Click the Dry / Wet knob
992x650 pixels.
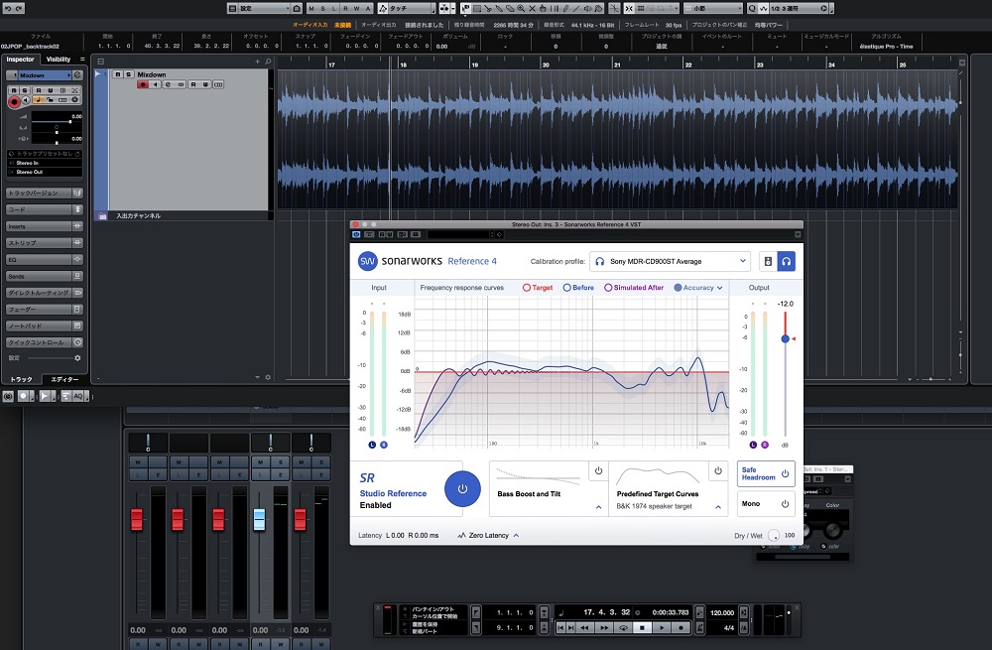(x=774, y=536)
